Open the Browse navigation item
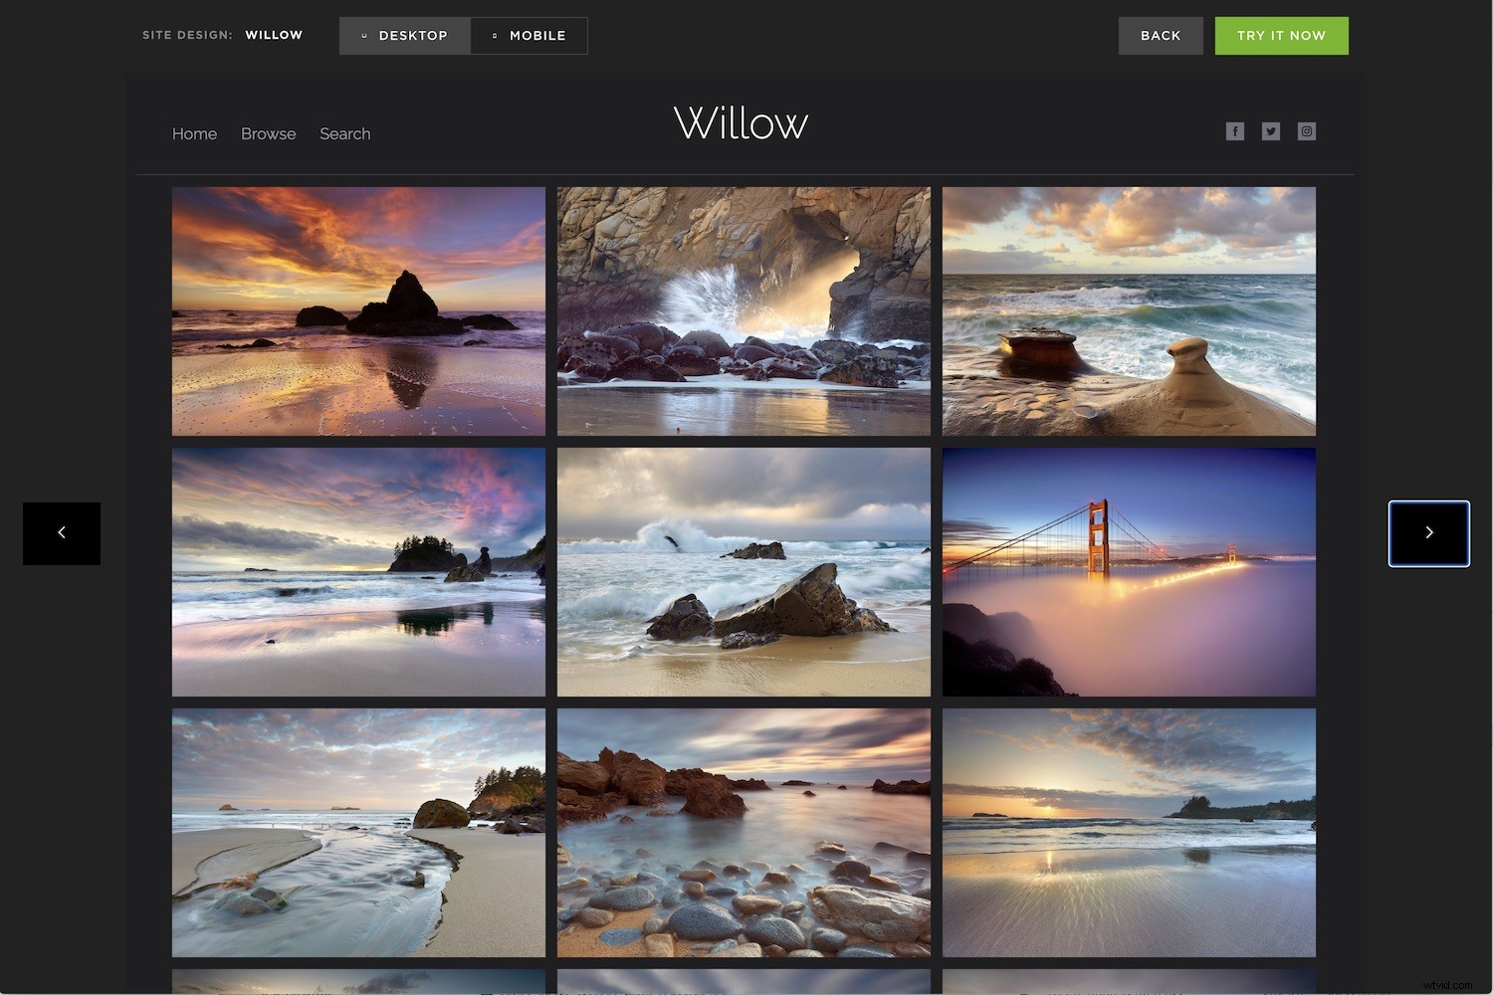1493x995 pixels. [268, 133]
